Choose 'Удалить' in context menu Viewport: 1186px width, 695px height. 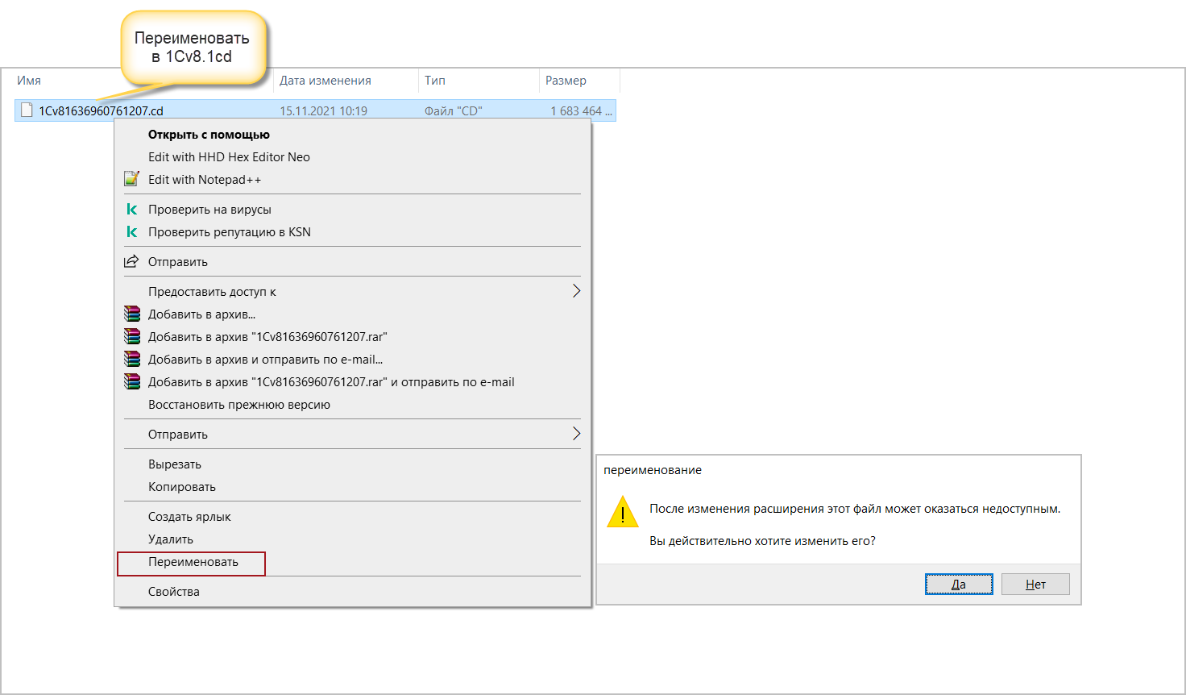click(171, 539)
